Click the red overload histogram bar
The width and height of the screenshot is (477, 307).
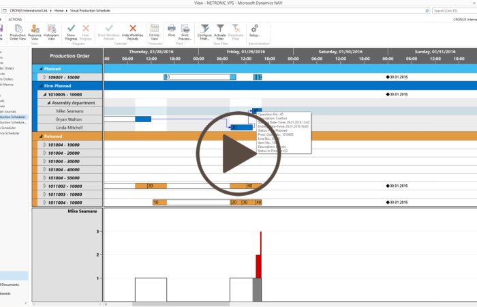pos(259,266)
